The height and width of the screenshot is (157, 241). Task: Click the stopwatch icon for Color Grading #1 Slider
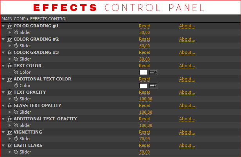point(16,33)
